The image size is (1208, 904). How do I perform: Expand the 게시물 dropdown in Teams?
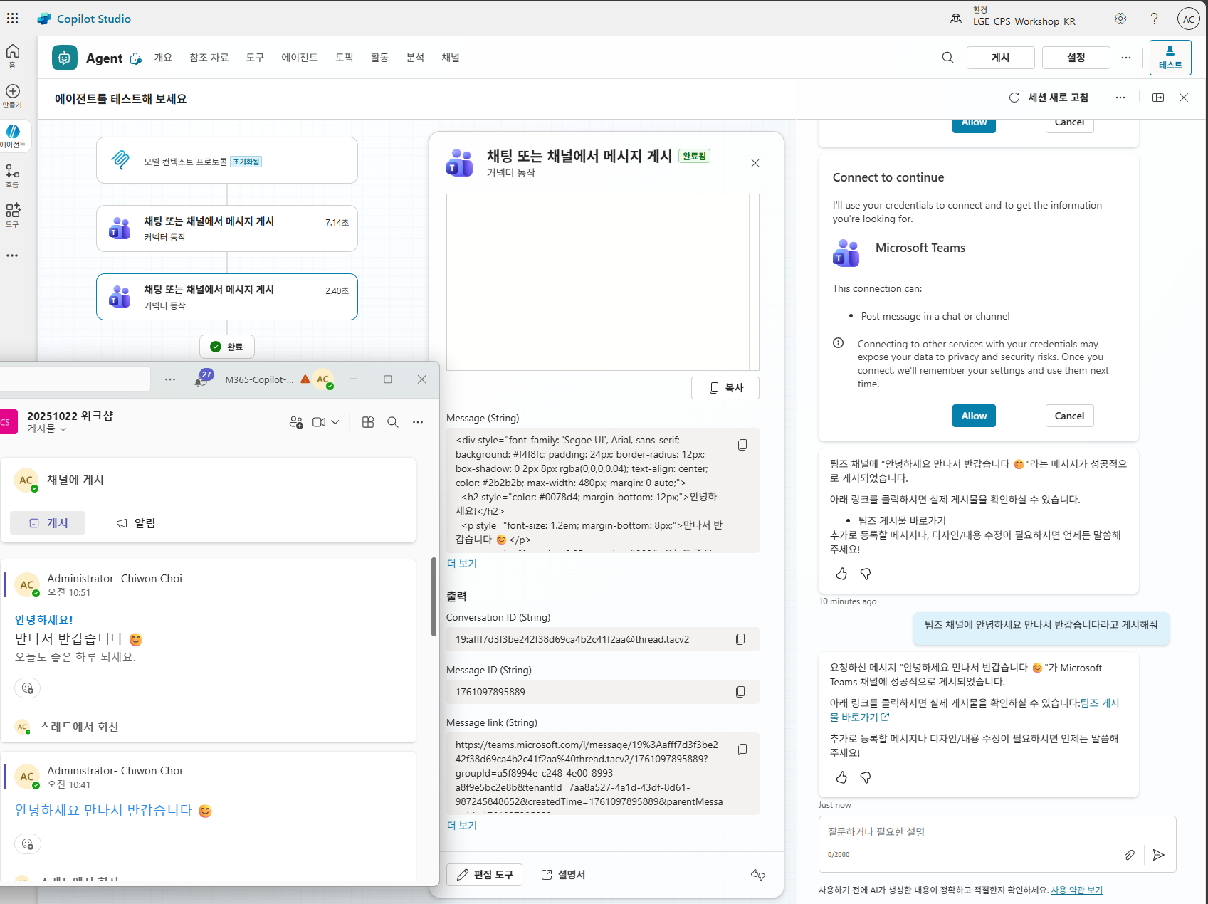click(47, 429)
